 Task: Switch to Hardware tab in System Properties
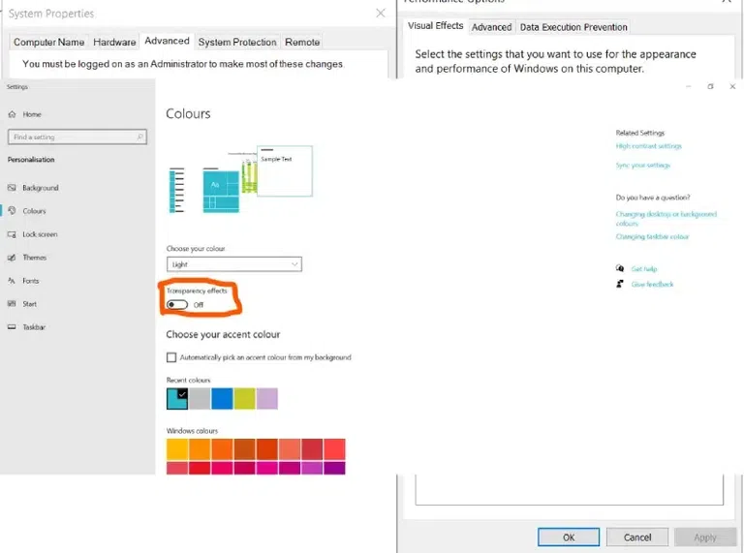tap(114, 43)
